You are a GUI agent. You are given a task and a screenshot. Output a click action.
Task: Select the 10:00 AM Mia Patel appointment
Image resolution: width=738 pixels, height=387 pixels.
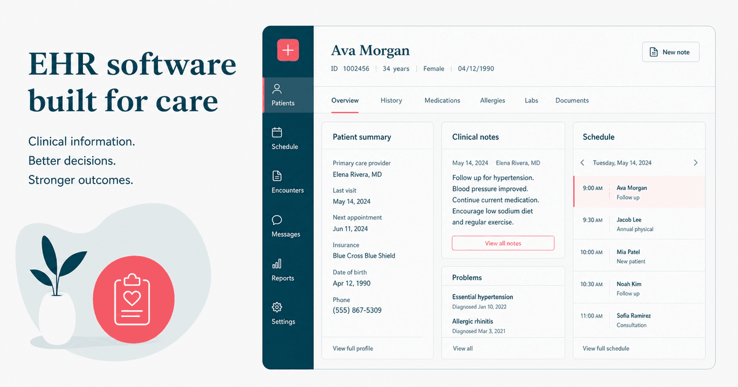[639, 256]
